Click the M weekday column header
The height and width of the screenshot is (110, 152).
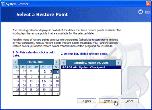click(23, 67)
